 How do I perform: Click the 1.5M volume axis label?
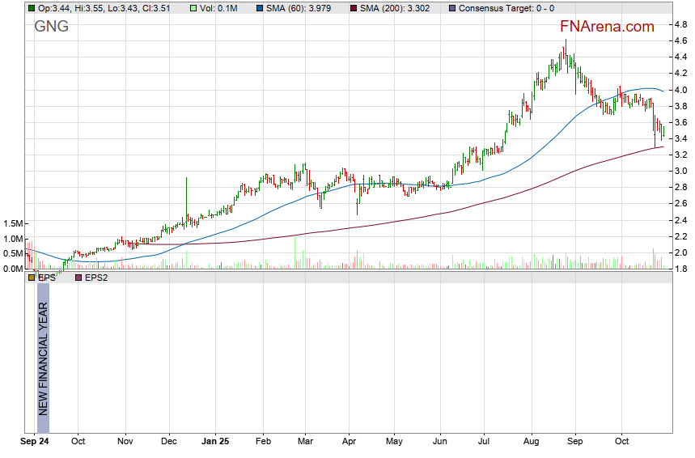click(12, 223)
